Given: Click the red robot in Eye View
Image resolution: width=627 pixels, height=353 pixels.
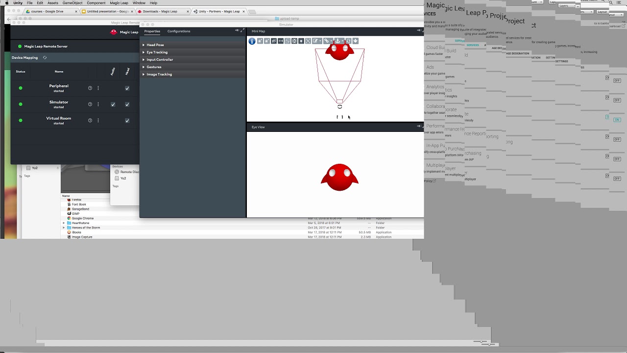Looking at the screenshot, I should [x=339, y=177].
